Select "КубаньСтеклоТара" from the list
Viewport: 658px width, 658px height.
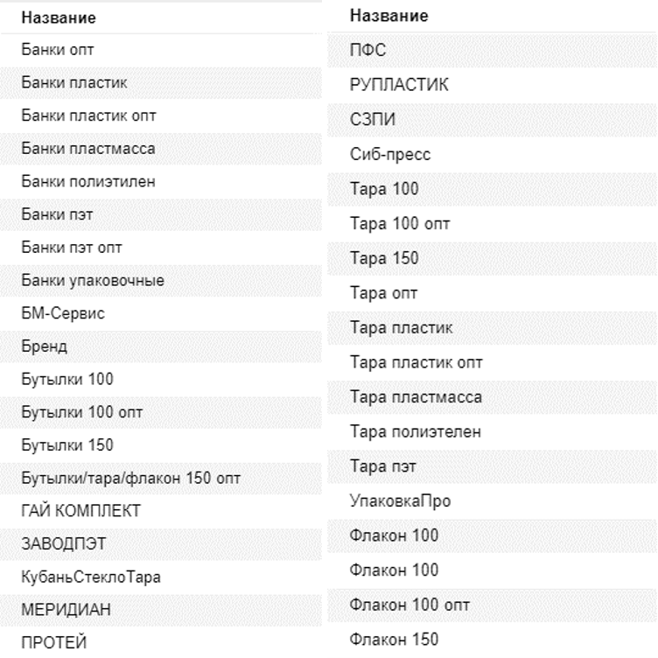[x=91, y=577]
